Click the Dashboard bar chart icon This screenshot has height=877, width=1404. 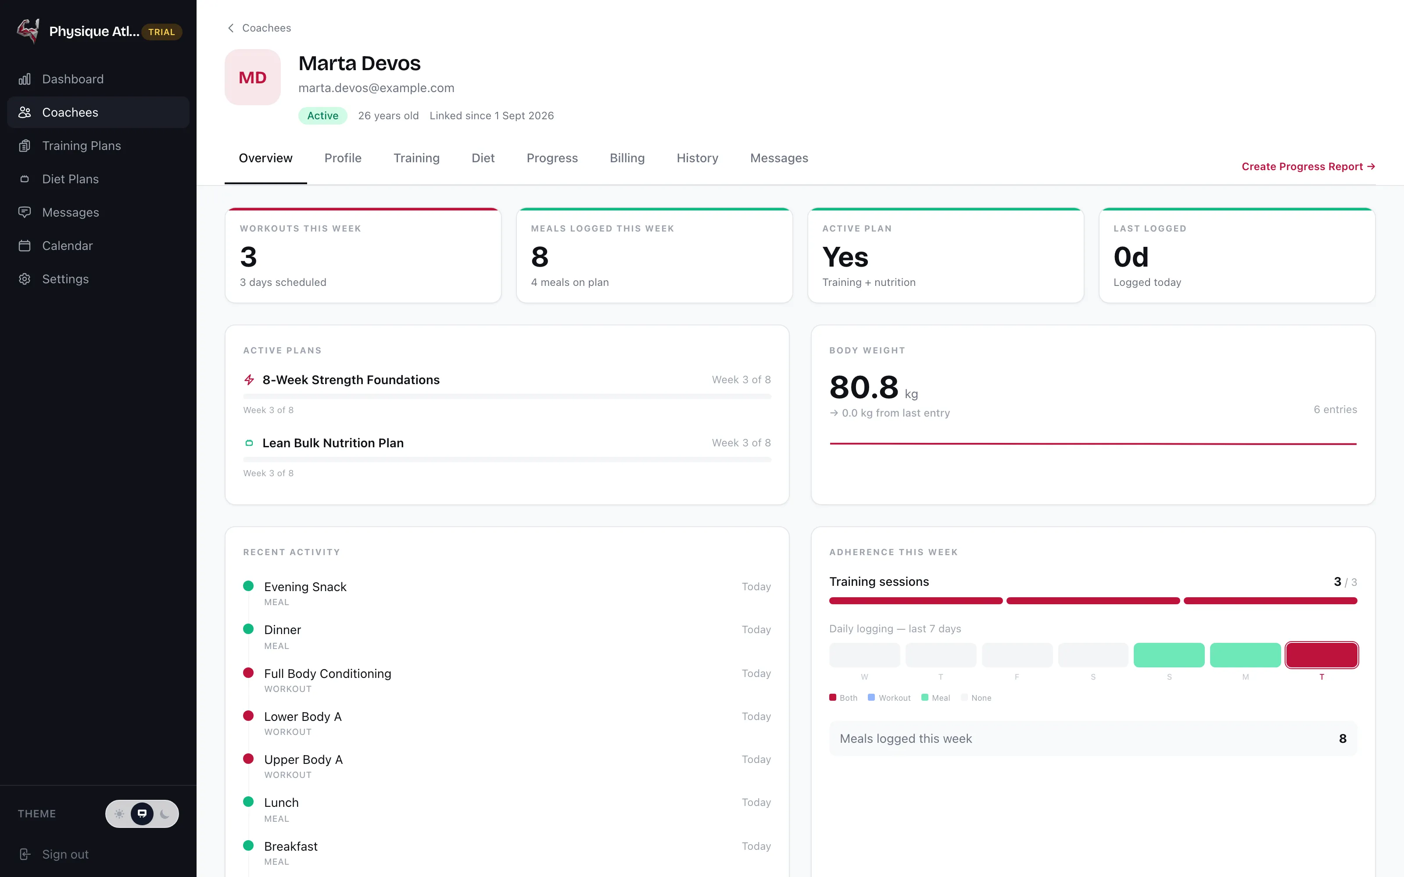coord(25,79)
